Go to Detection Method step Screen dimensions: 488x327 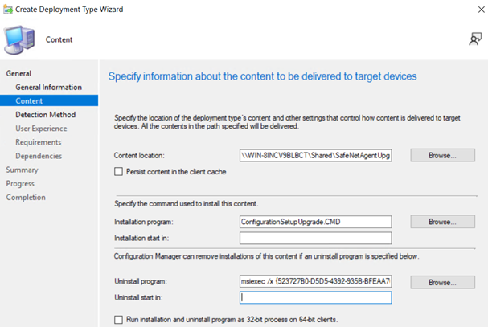[45, 115]
